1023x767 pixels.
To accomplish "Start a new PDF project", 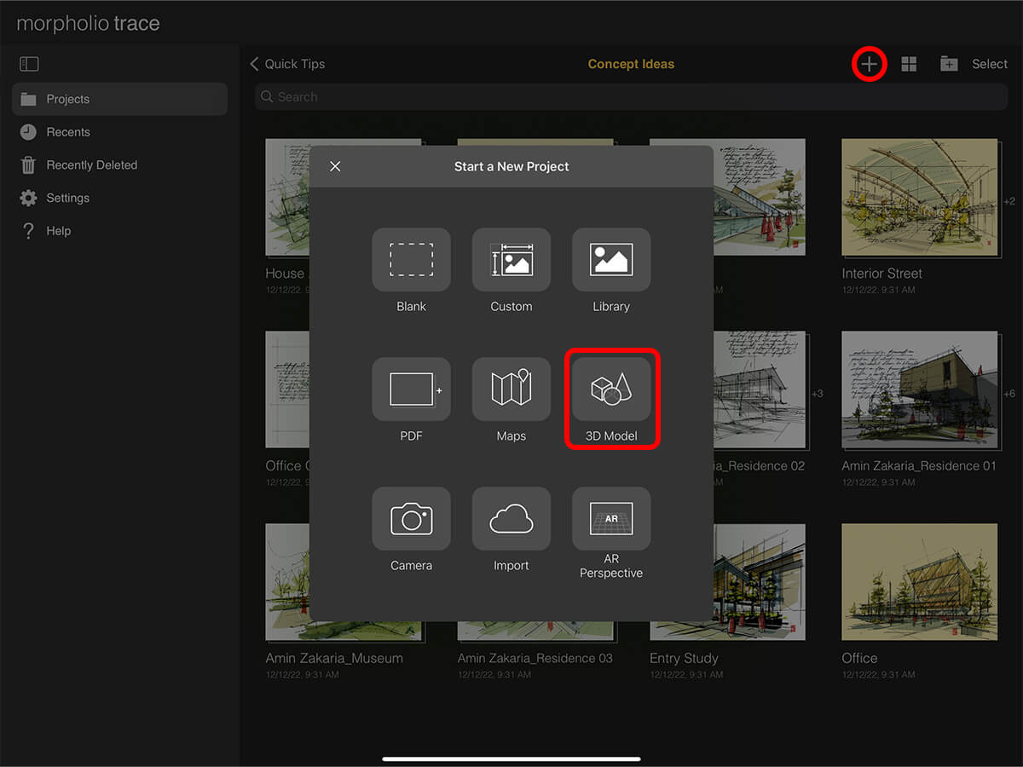I will (411, 389).
